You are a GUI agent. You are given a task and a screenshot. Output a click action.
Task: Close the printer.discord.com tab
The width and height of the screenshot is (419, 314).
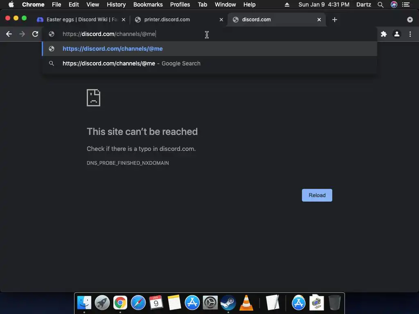221,20
